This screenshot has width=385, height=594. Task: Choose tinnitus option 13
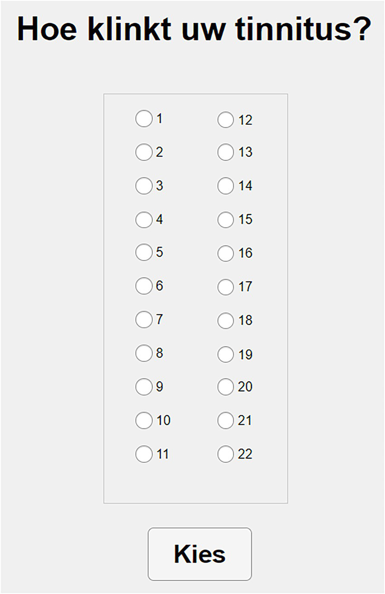(x=225, y=152)
